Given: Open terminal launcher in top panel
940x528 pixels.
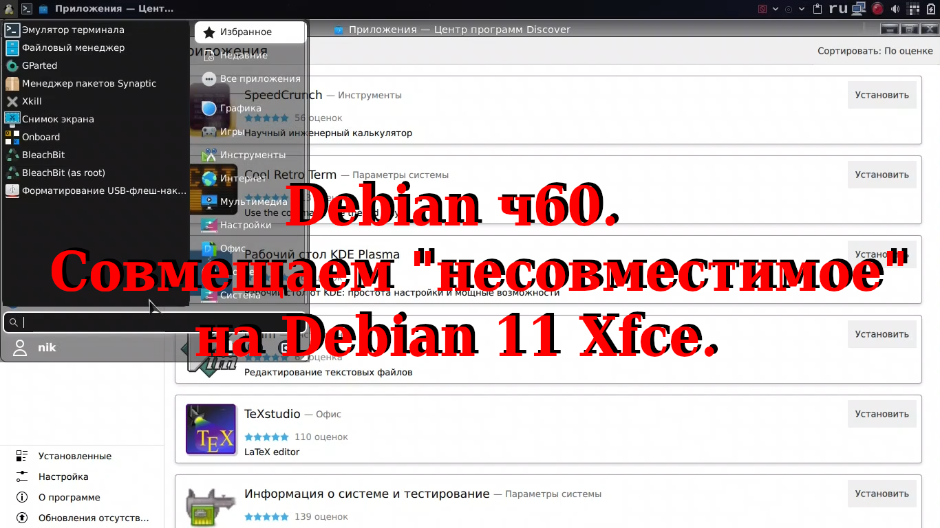Looking at the screenshot, I should tap(27, 9).
